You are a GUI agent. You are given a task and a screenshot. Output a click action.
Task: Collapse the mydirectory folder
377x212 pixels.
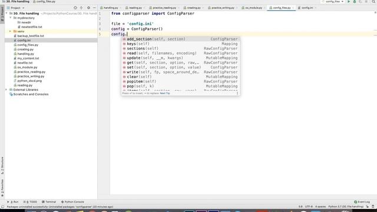point(11,18)
